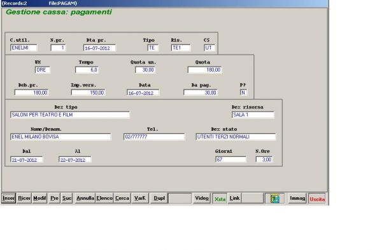This screenshot has width=382, height=250.
Task: Go to next record with Suc
Action: click(67, 199)
